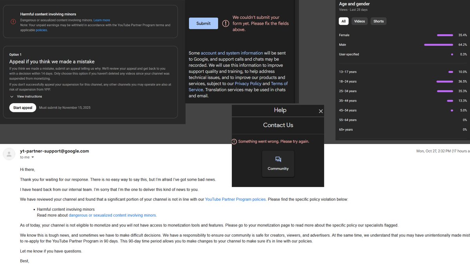Click the red warning icon beside Harmful content
The height and width of the screenshot is (264, 470).
point(13,21)
